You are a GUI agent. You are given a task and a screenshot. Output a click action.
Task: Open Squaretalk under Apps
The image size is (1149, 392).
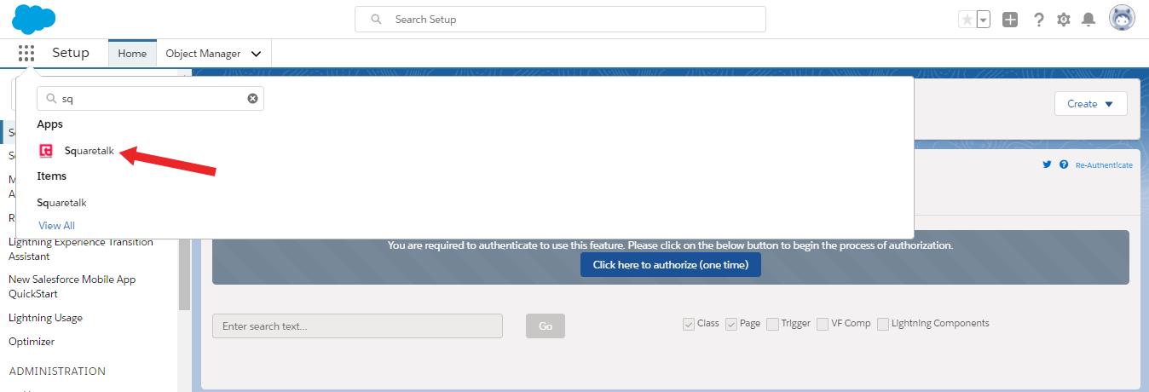click(89, 151)
